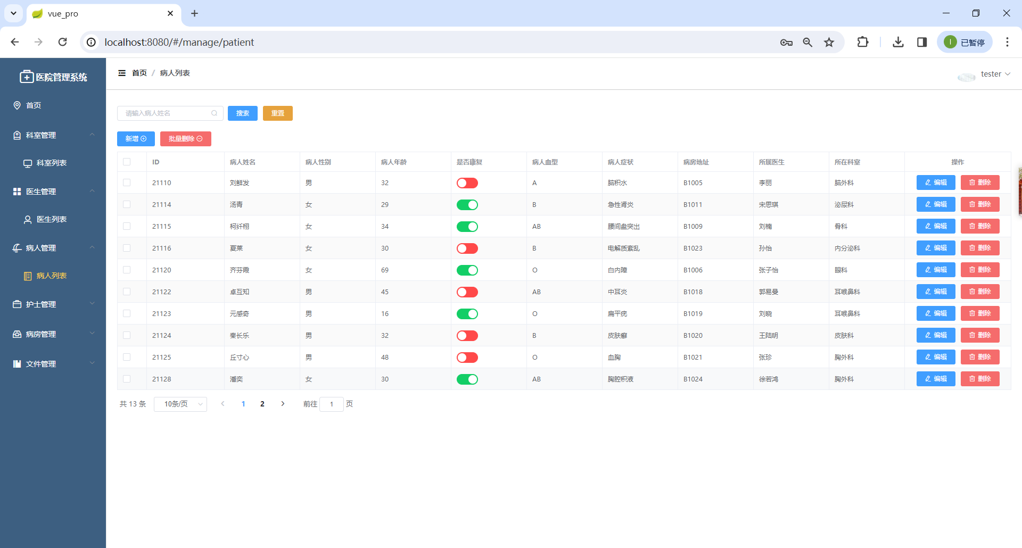
Task: Select checkbox for patient 21120 row
Action: (x=127, y=270)
